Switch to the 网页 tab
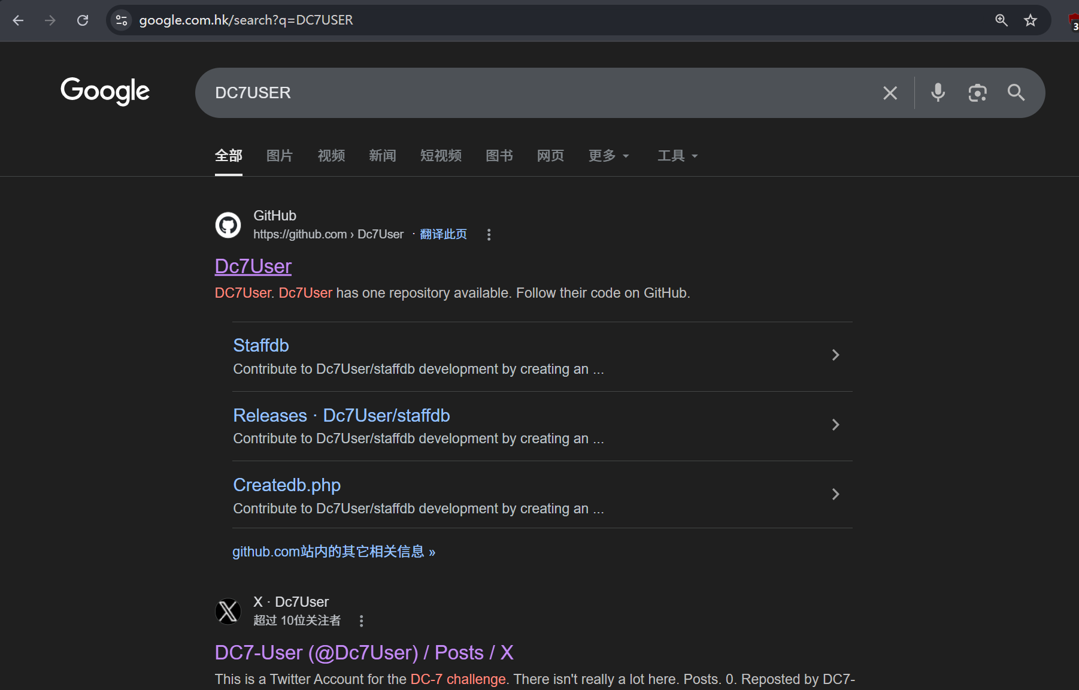 point(550,156)
